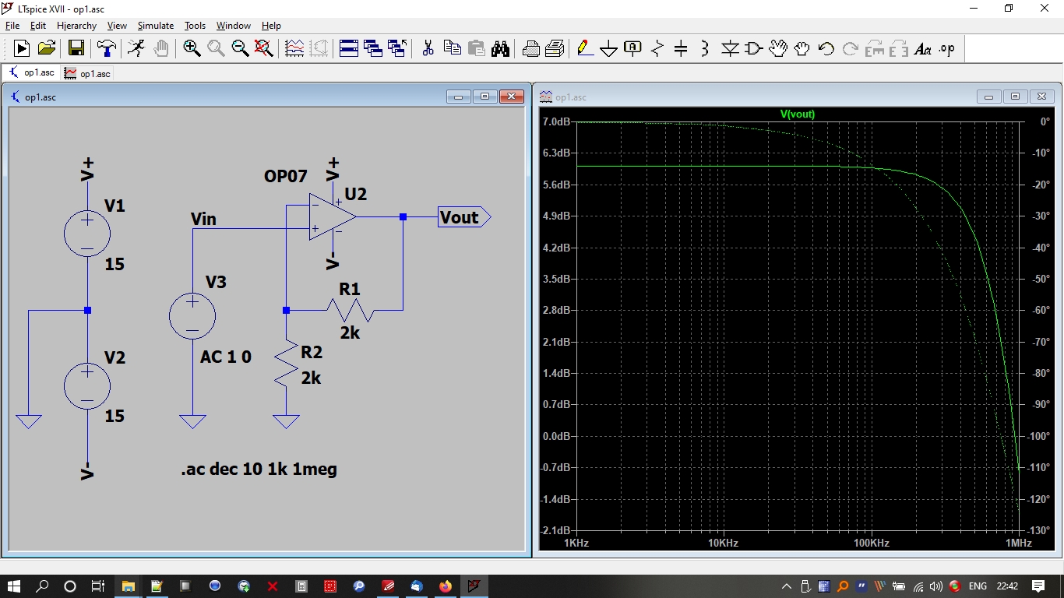Place a Capacitor from the toolbar
Image resolution: width=1064 pixels, height=598 pixels.
[681, 48]
